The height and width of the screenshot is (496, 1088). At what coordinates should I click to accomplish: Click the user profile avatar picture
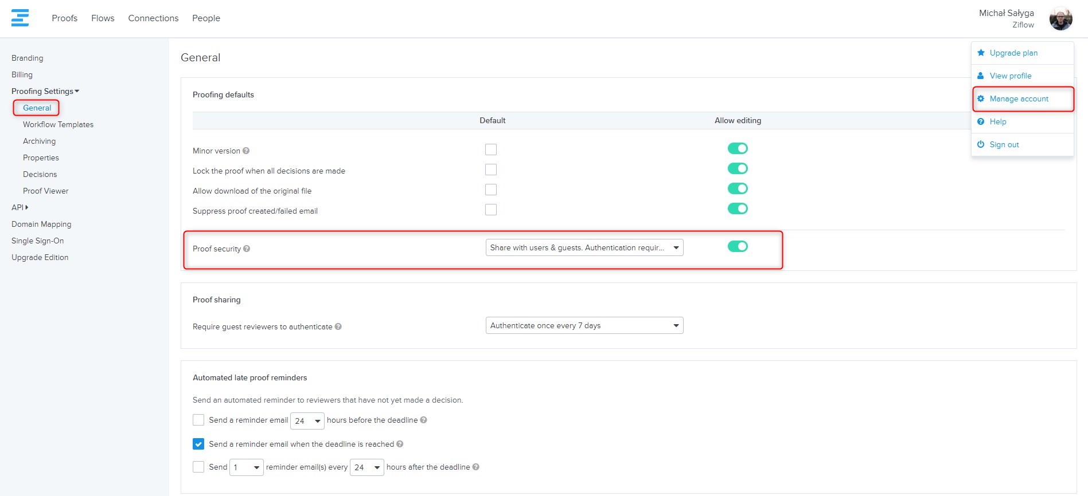1060,19
